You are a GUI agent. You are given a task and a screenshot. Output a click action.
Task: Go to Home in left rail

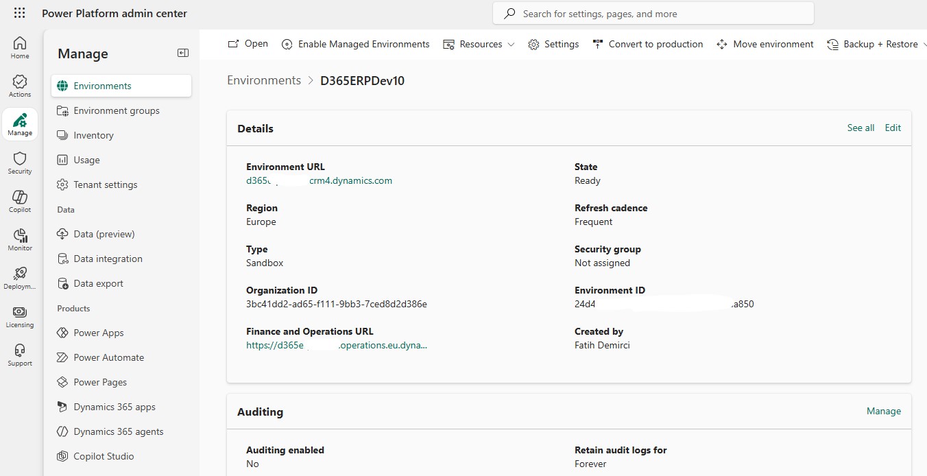(x=20, y=47)
